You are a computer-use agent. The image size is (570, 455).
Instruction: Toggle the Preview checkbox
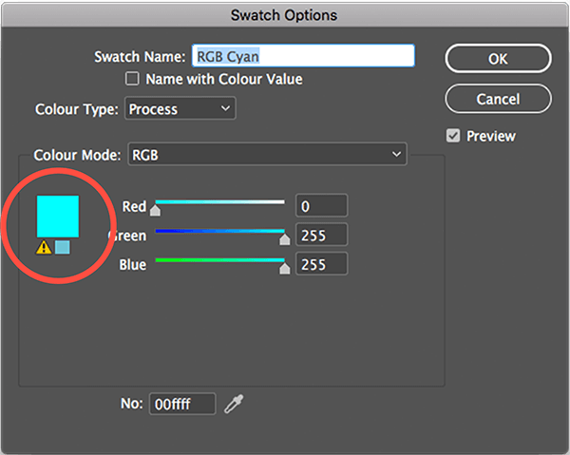click(453, 136)
